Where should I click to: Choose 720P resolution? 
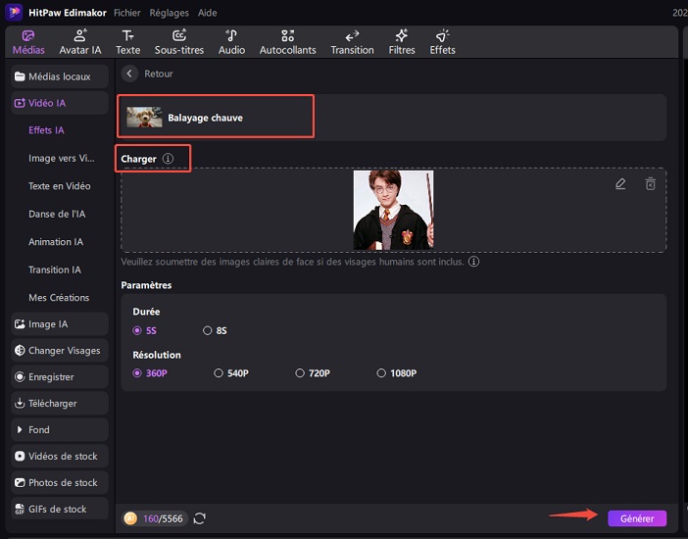[x=313, y=373]
